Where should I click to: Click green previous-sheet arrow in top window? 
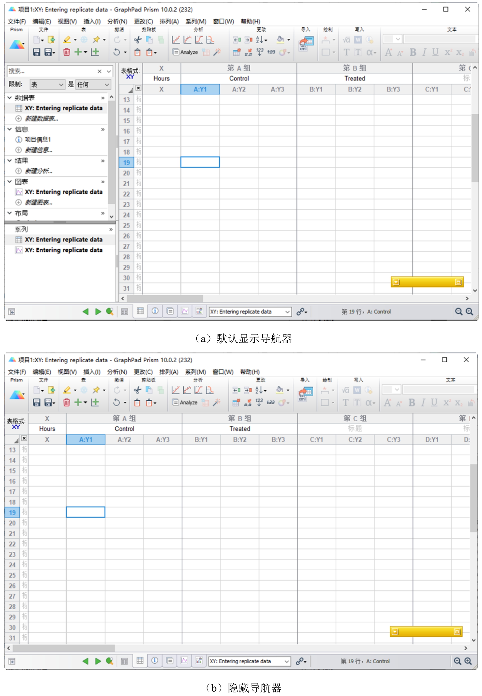85,311
